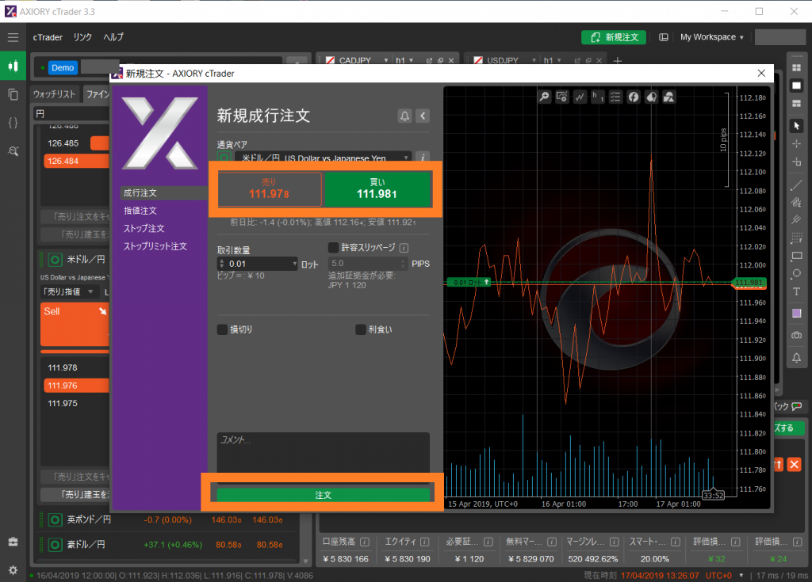Open the ヘルプ menu
The width and height of the screenshot is (812, 582).
coord(113,37)
